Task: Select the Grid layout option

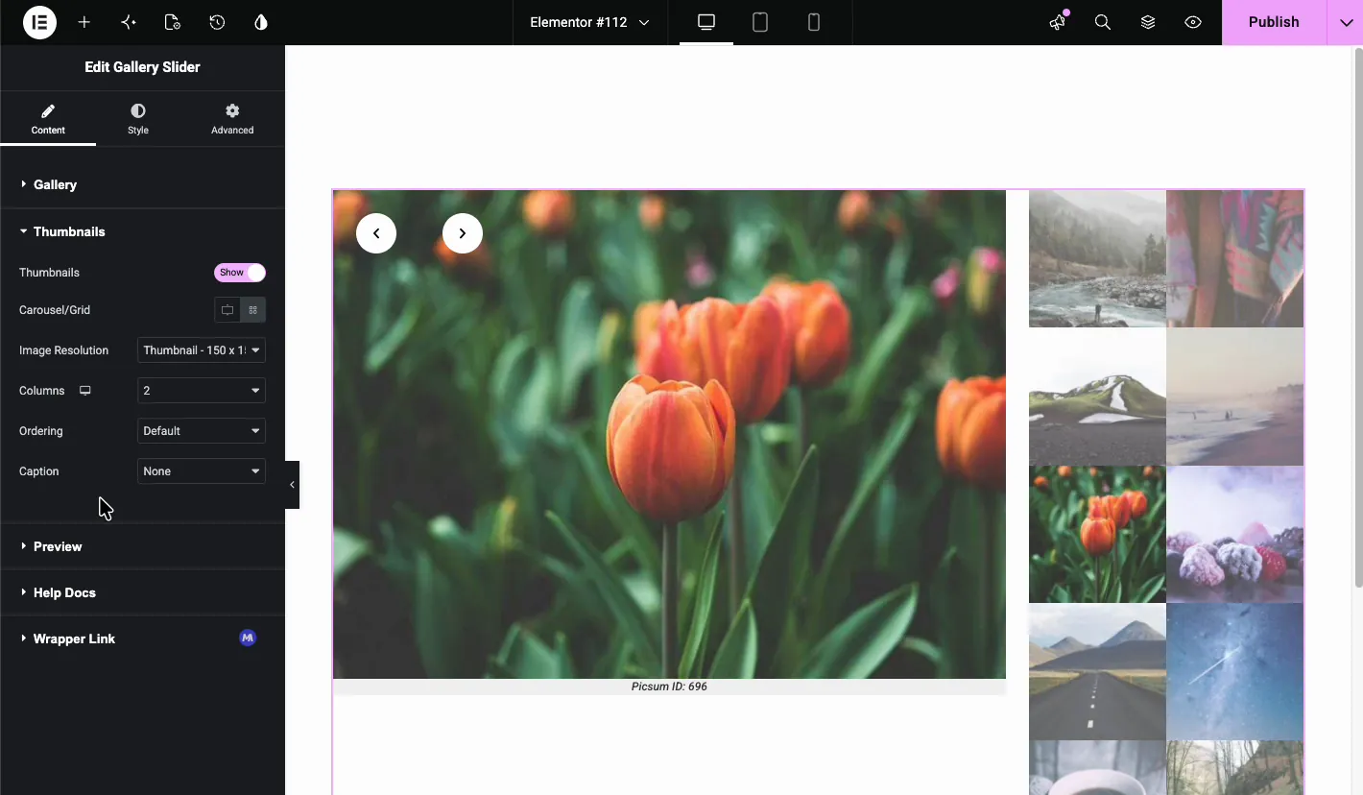Action: (253, 310)
